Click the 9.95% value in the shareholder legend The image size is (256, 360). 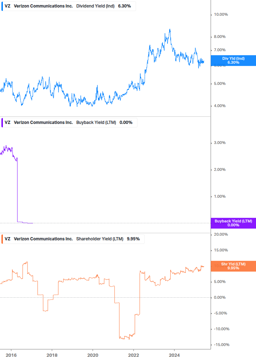point(133,239)
